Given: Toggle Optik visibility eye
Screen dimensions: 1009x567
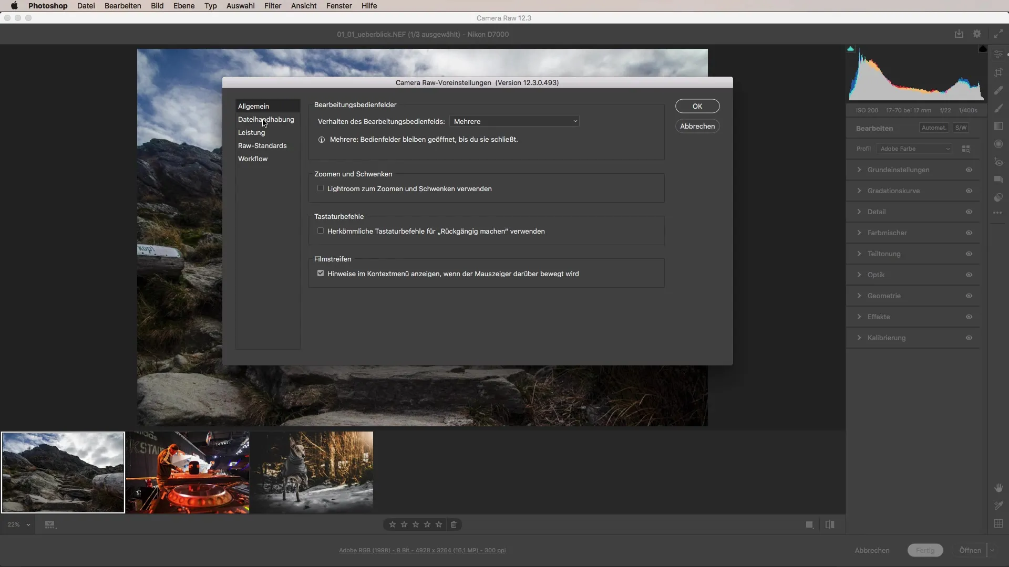Looking at the screenshot, I should 969,275.
